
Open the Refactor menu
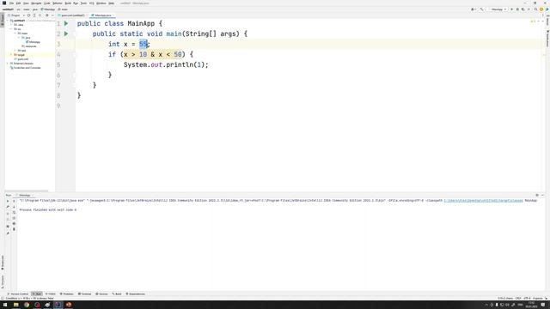[58, 3]
